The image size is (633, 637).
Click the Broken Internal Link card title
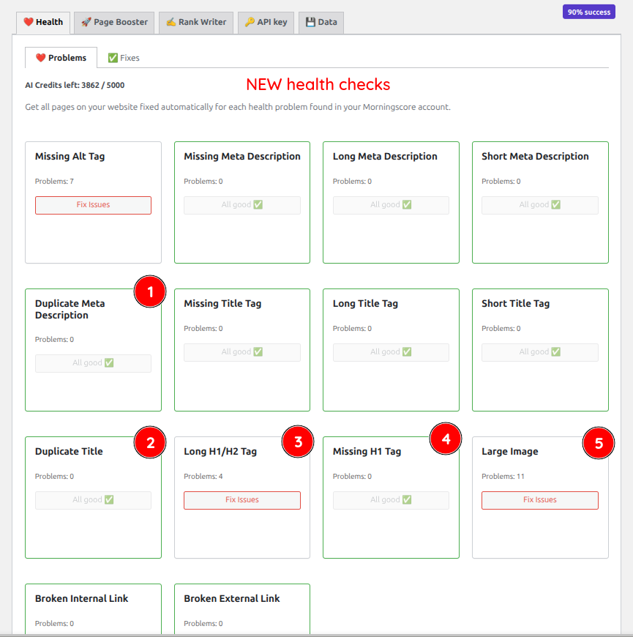(82, 598)
